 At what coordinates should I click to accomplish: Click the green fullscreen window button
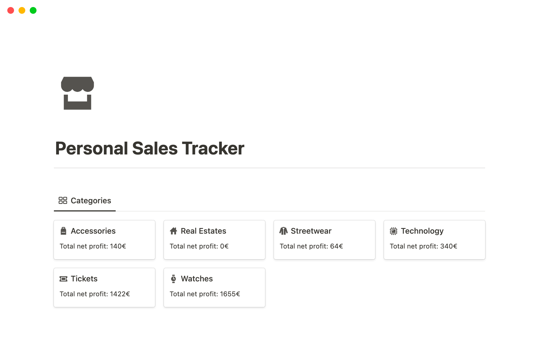(x=33, y=10)
